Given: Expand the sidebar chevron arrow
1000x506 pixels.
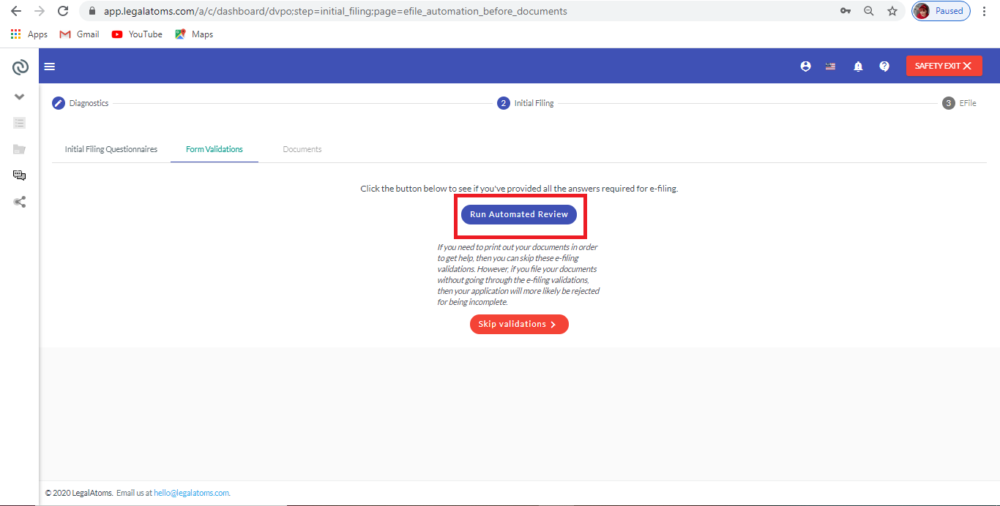Looking at the screenshot, I should 20,97.
